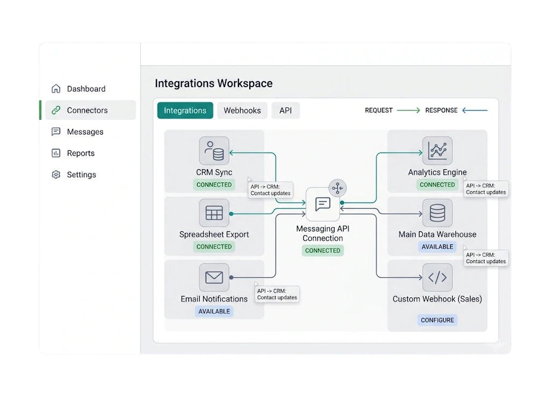Screen dimensions: 550x398
Task: Click the CONNECTED badge under Analytics Engine
Action: (437, 185)
